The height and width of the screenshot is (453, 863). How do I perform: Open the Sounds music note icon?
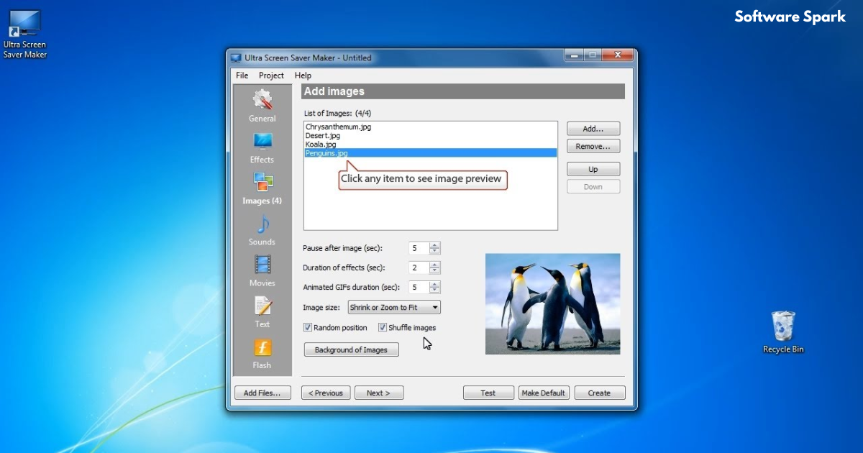tap(262, 224)
